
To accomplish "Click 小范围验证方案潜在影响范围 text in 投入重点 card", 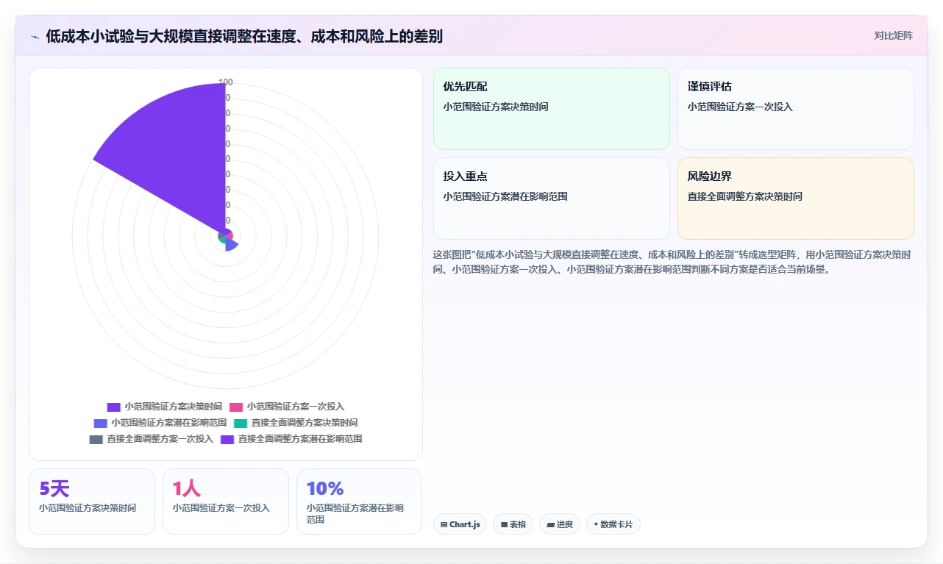I will tap(505, 196).
